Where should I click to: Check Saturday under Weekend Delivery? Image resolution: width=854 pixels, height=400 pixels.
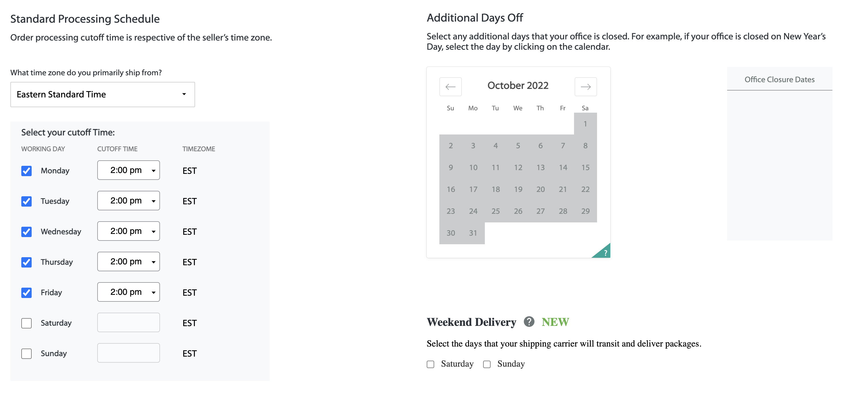click(x=430, y=364)
